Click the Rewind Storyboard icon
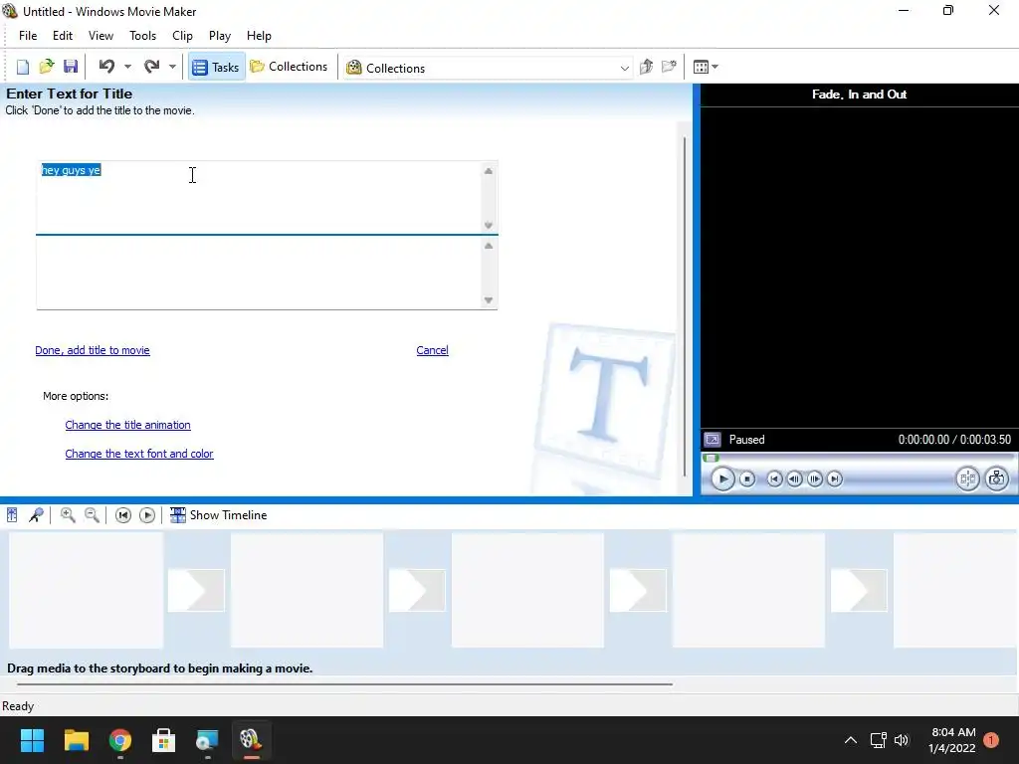 coord(122,515)
